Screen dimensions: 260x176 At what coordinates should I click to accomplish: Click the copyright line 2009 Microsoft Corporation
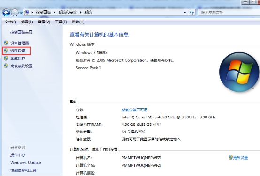[x=125, y=60]
